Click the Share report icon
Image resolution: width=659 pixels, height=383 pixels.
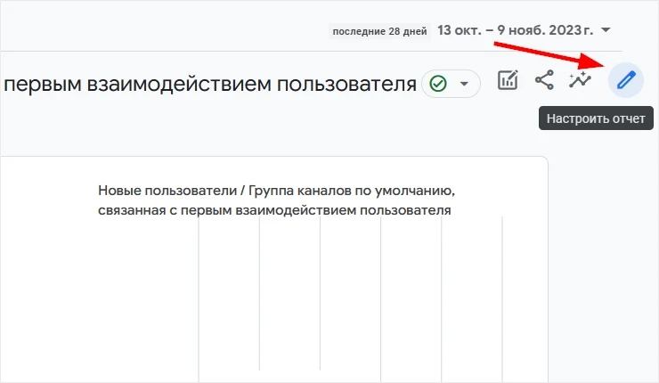pos(544,80)
